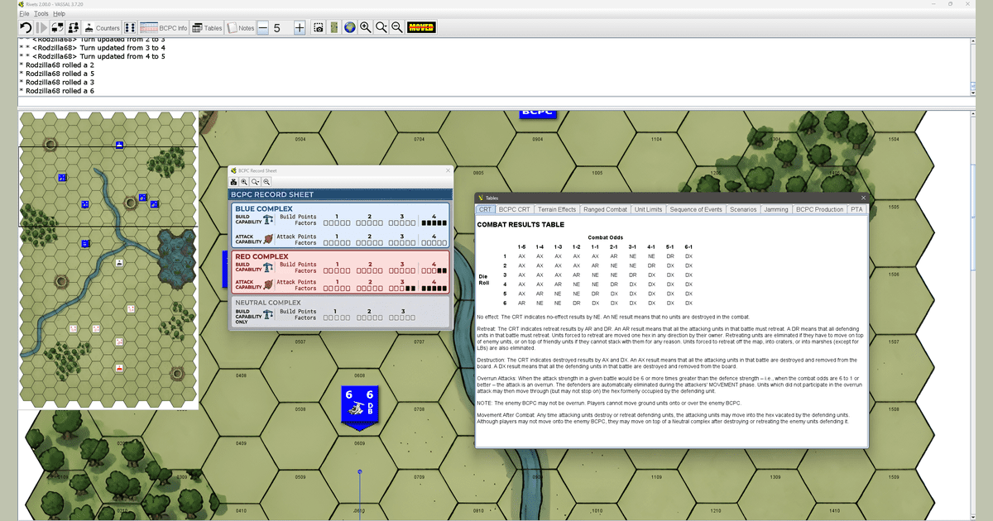Open the Connect to server icon

58,27
